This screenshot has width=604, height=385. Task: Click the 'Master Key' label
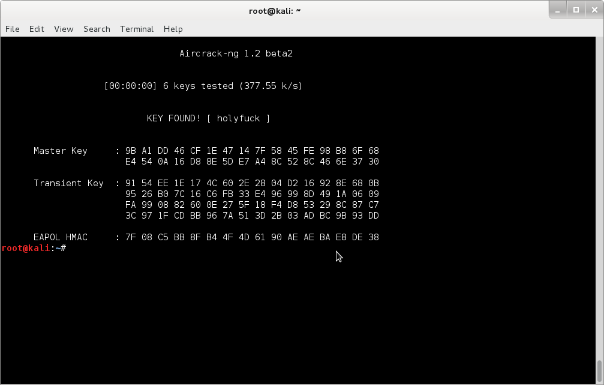61,151
